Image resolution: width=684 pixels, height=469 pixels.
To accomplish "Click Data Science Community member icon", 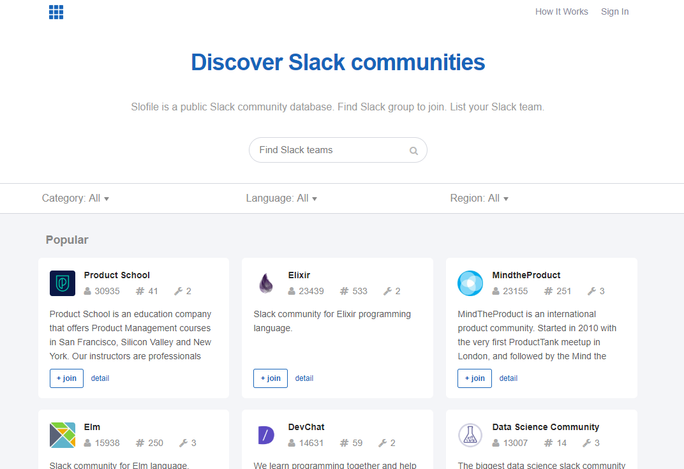I will 496,443.
